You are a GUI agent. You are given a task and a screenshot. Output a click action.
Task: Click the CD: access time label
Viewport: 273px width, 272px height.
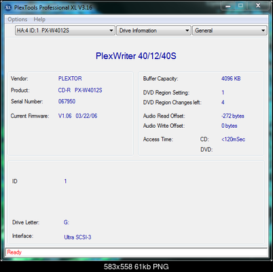tap(204, 139)
